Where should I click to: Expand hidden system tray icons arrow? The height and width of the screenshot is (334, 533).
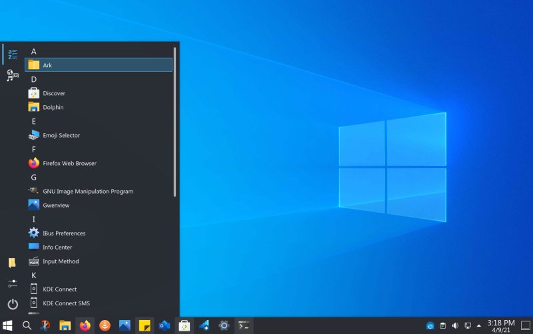click(478, 325)
